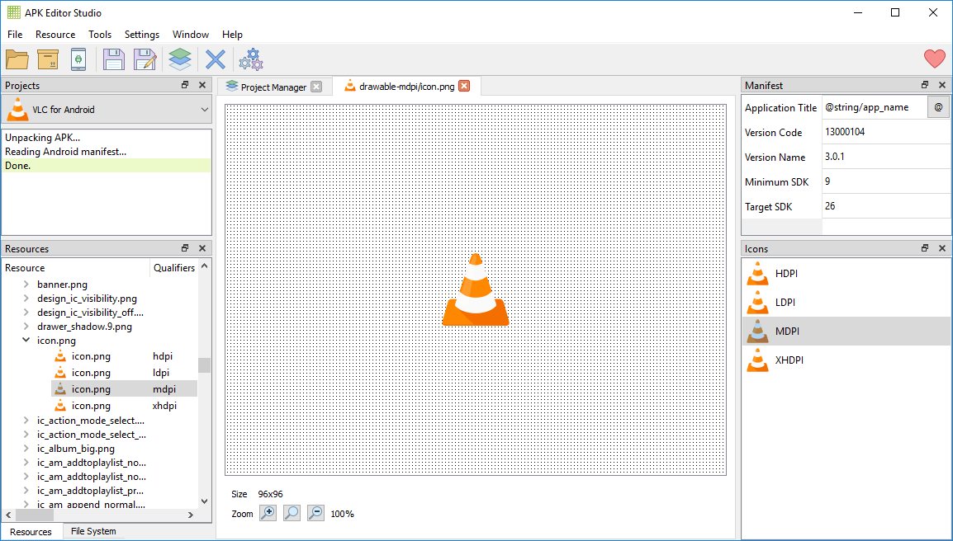Reset zoom with the plain magnifier icon
The height and width of the screenshot is (541, 953).
click(x=291, y=513)
